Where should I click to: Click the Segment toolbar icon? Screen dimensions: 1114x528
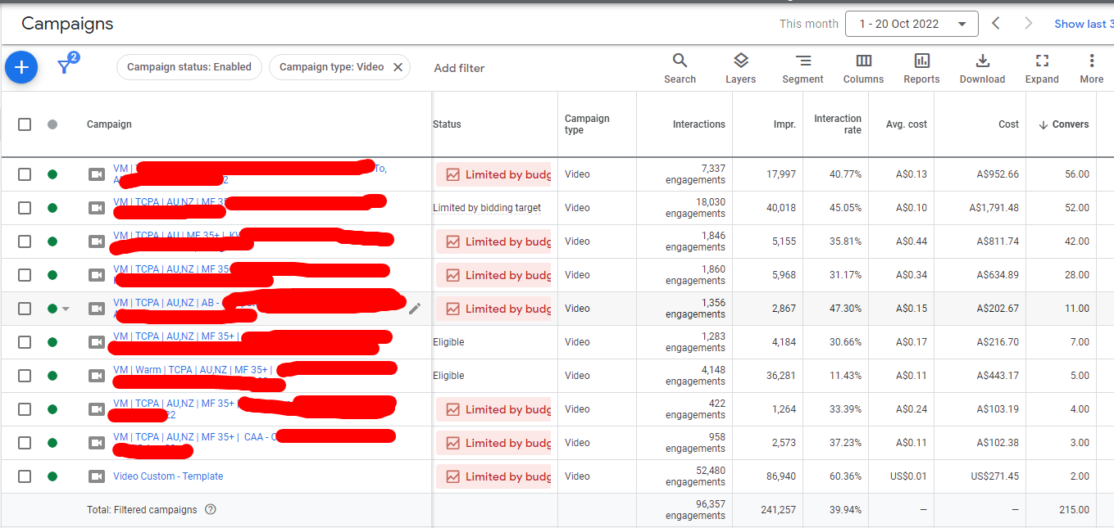tap(803, 68)
